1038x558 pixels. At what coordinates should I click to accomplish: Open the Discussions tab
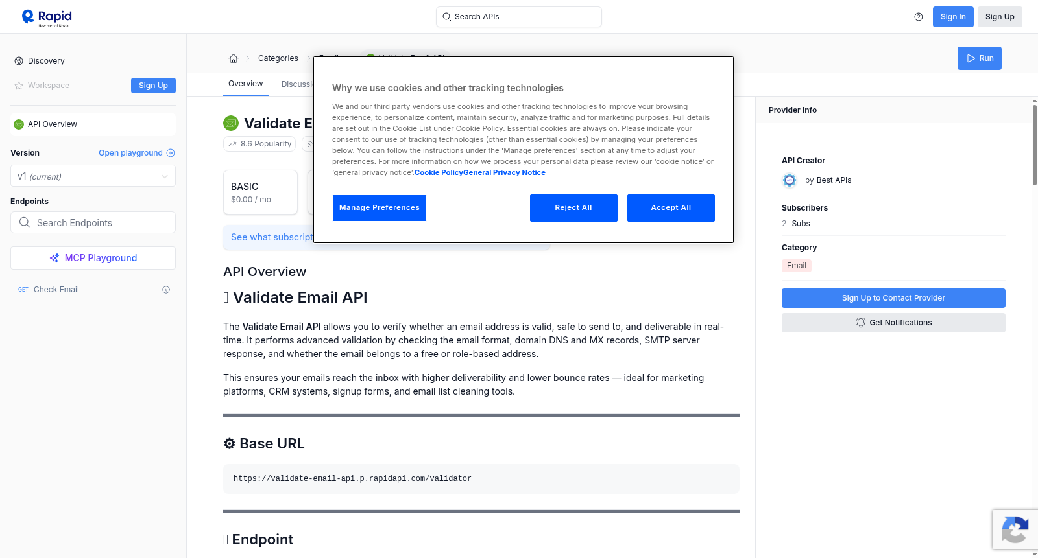(x=297, y=84)
